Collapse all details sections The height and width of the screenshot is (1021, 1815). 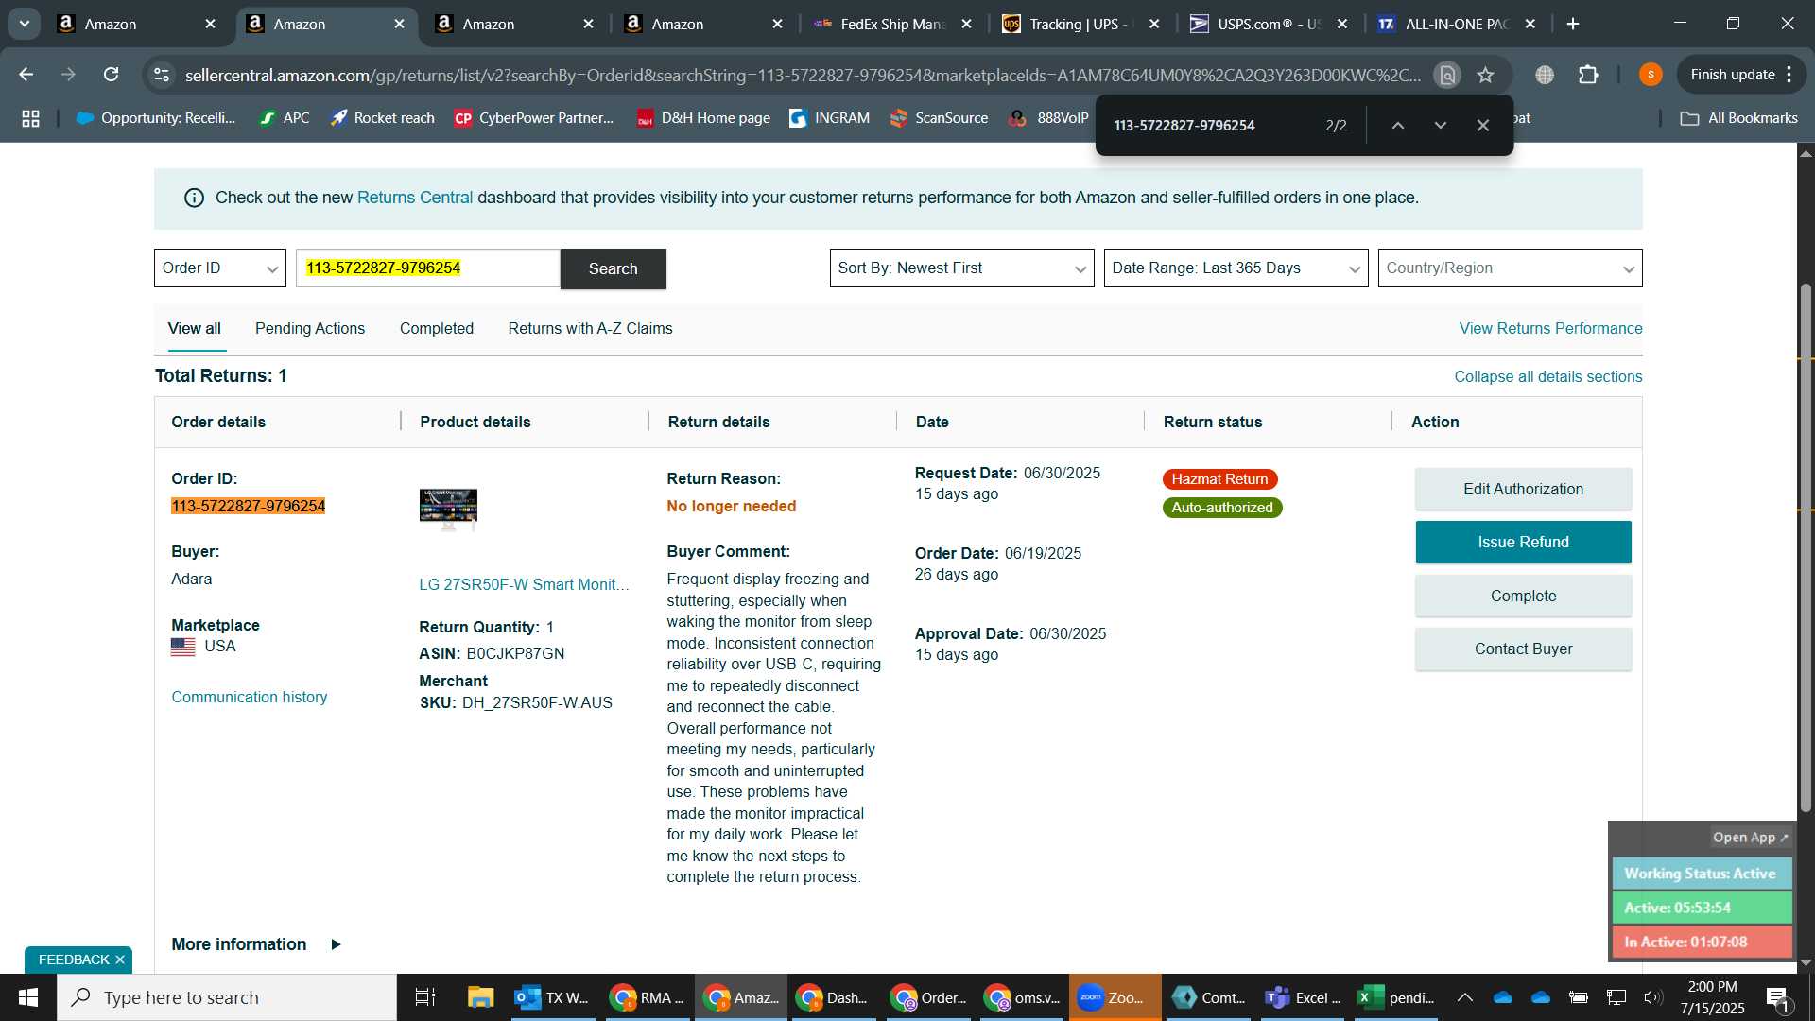click(x=1547, y=376)
